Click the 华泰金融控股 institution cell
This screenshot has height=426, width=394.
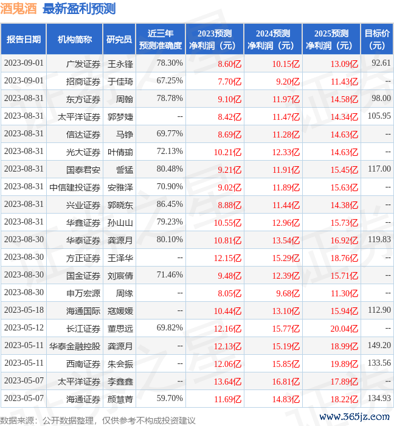pos(75,346)
